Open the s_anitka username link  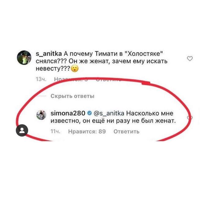[49, 54]
